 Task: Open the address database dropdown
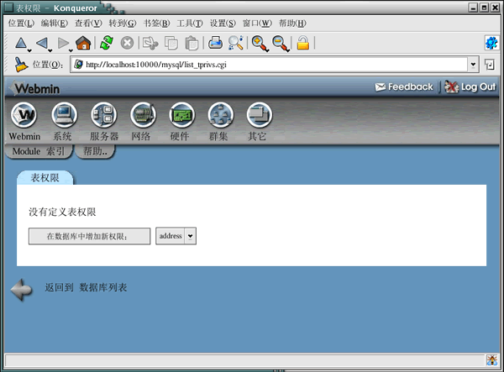click(176, 236)
